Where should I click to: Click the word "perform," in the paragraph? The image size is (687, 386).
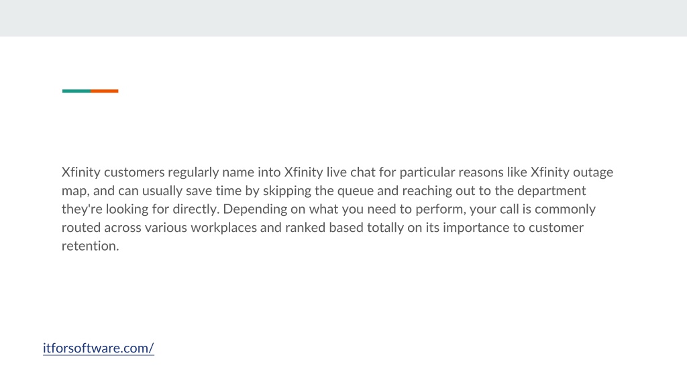tap(441, 210)
